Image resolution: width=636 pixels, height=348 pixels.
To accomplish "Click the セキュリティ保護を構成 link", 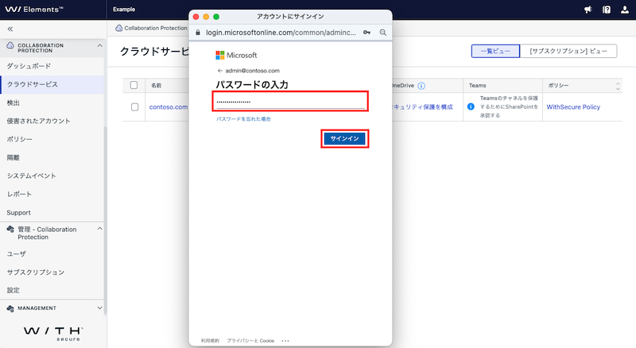I will point(423,107).
